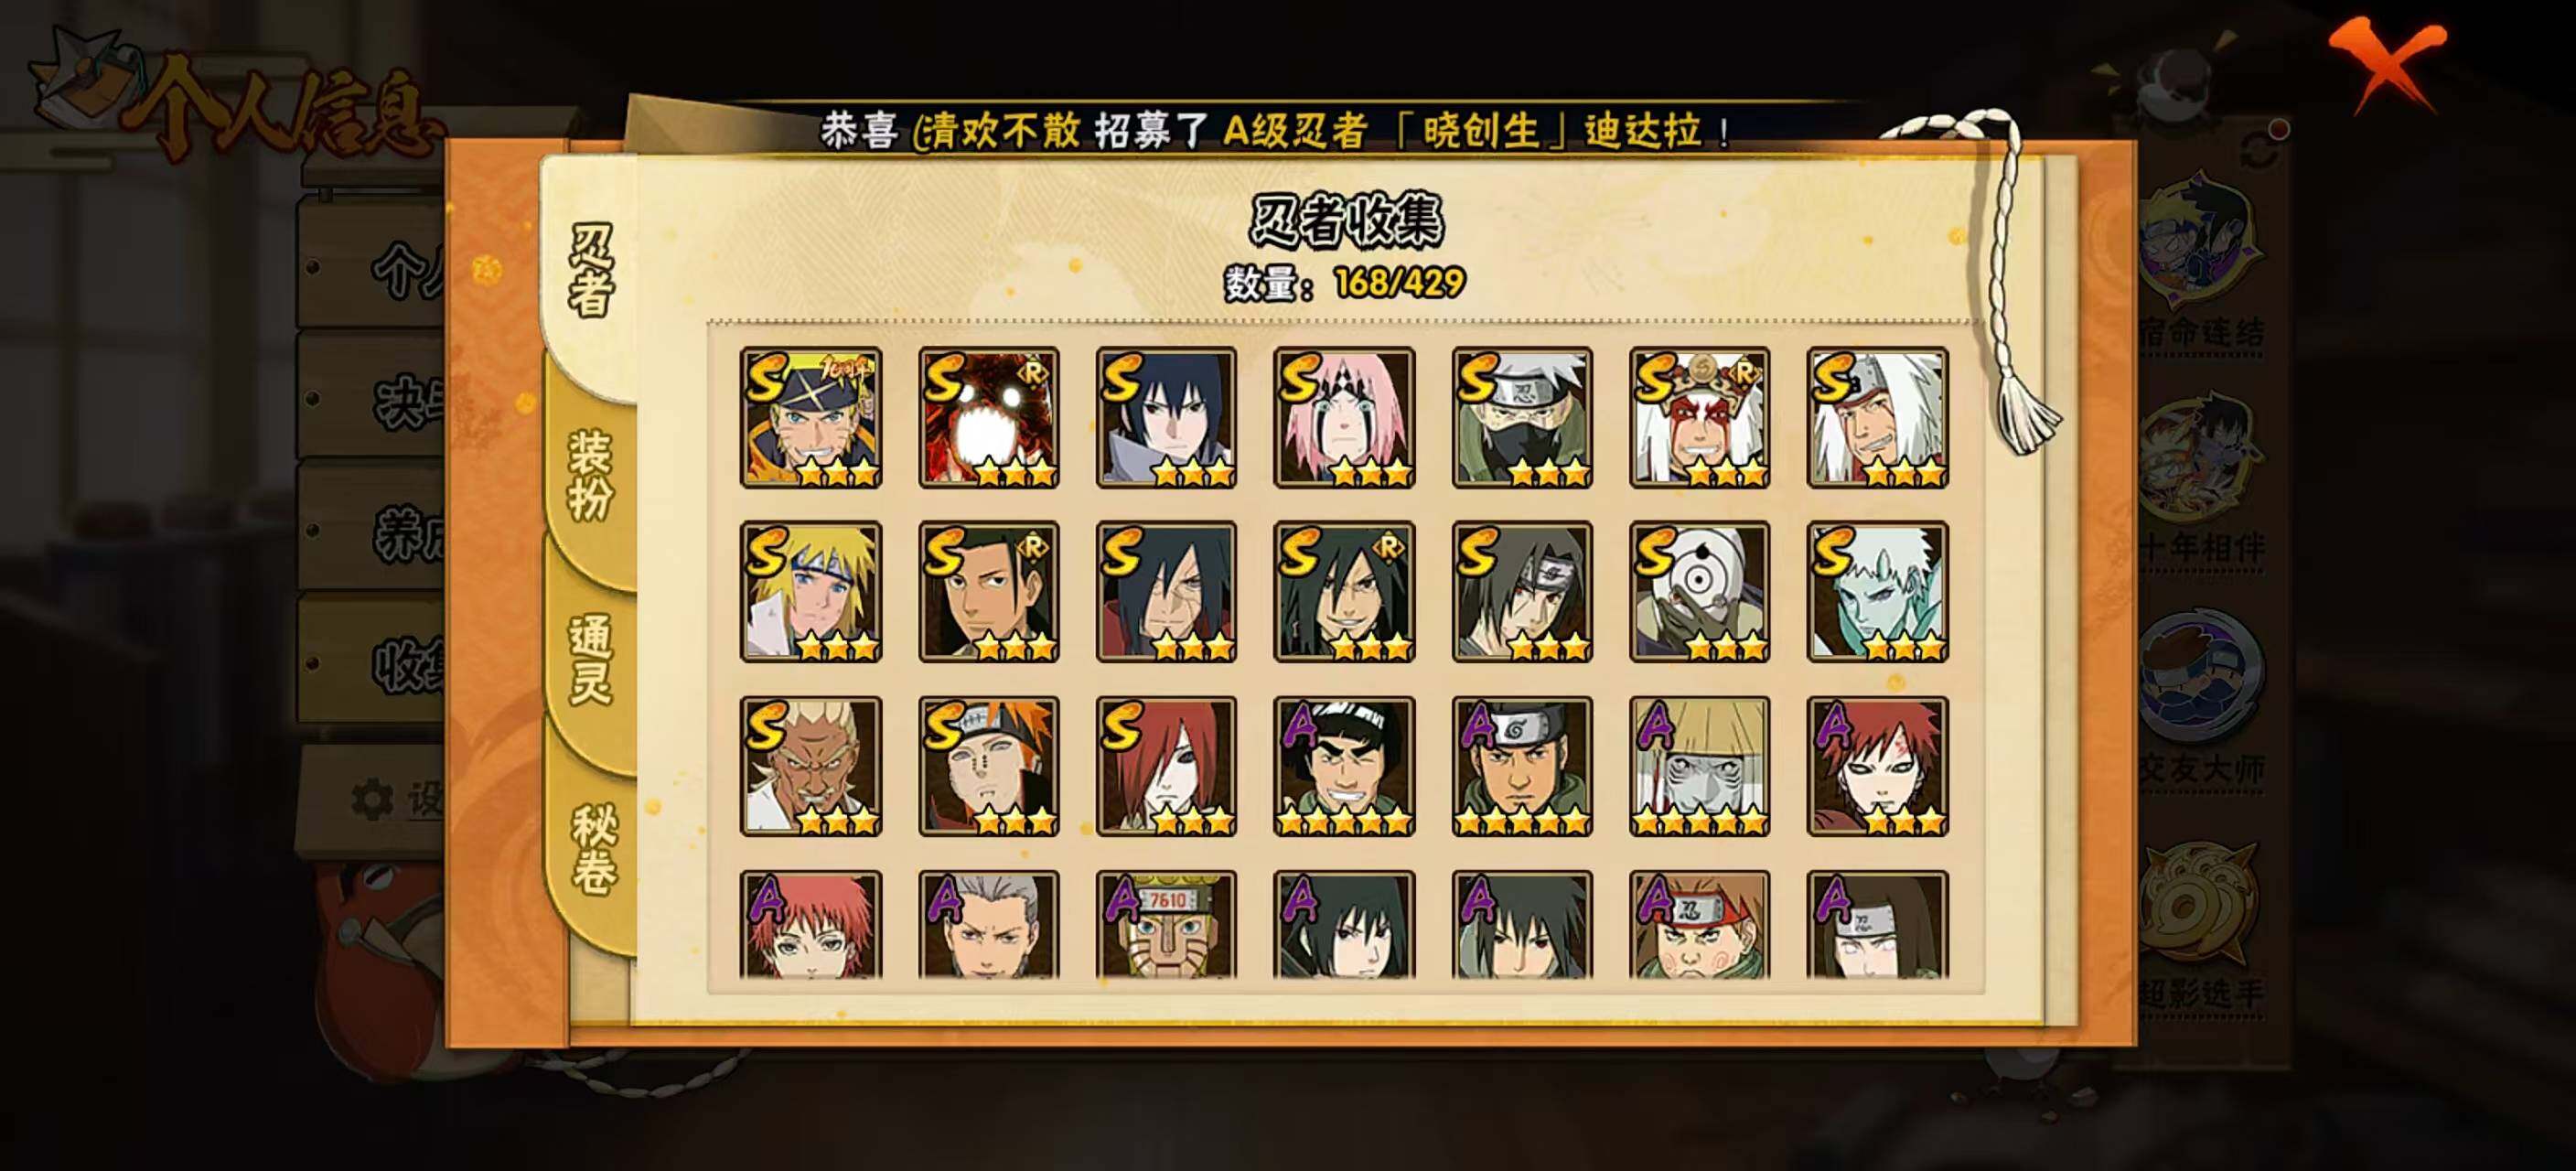This screenshot has width=2576, height=1171.
Task: Select the Choji A-rank portrait in the bottom row
Action: pyautogui.click(x=1699, y=925)
